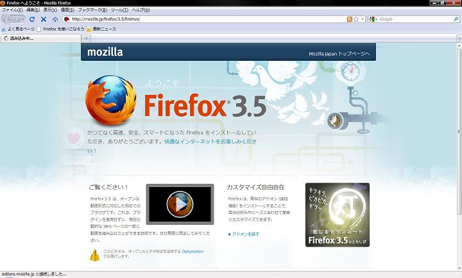Click the large Firefox globe logo
Screen dimensions: 462x278
pos(111,100)
